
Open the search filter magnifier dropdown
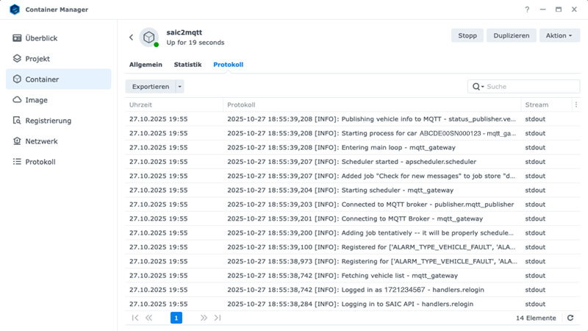click(x=478, y=87)
